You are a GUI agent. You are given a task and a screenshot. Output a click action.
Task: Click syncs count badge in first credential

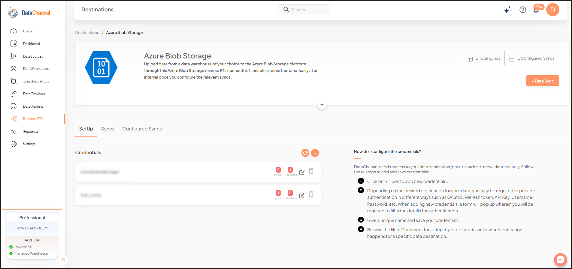coord(278,170)
